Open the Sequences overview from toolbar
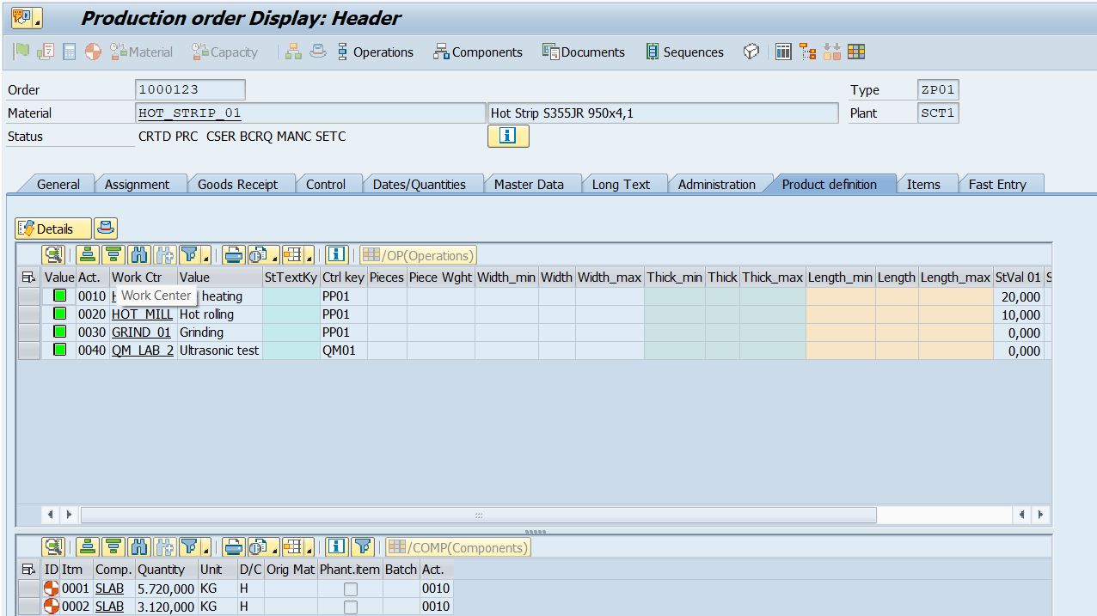The image size is (1097, 616). coord(684,52)
